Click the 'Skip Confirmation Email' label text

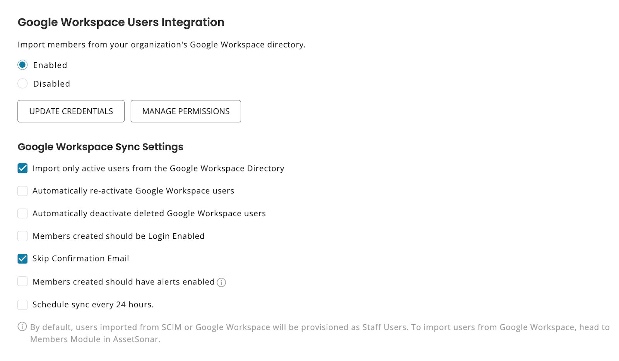[80, 258]
